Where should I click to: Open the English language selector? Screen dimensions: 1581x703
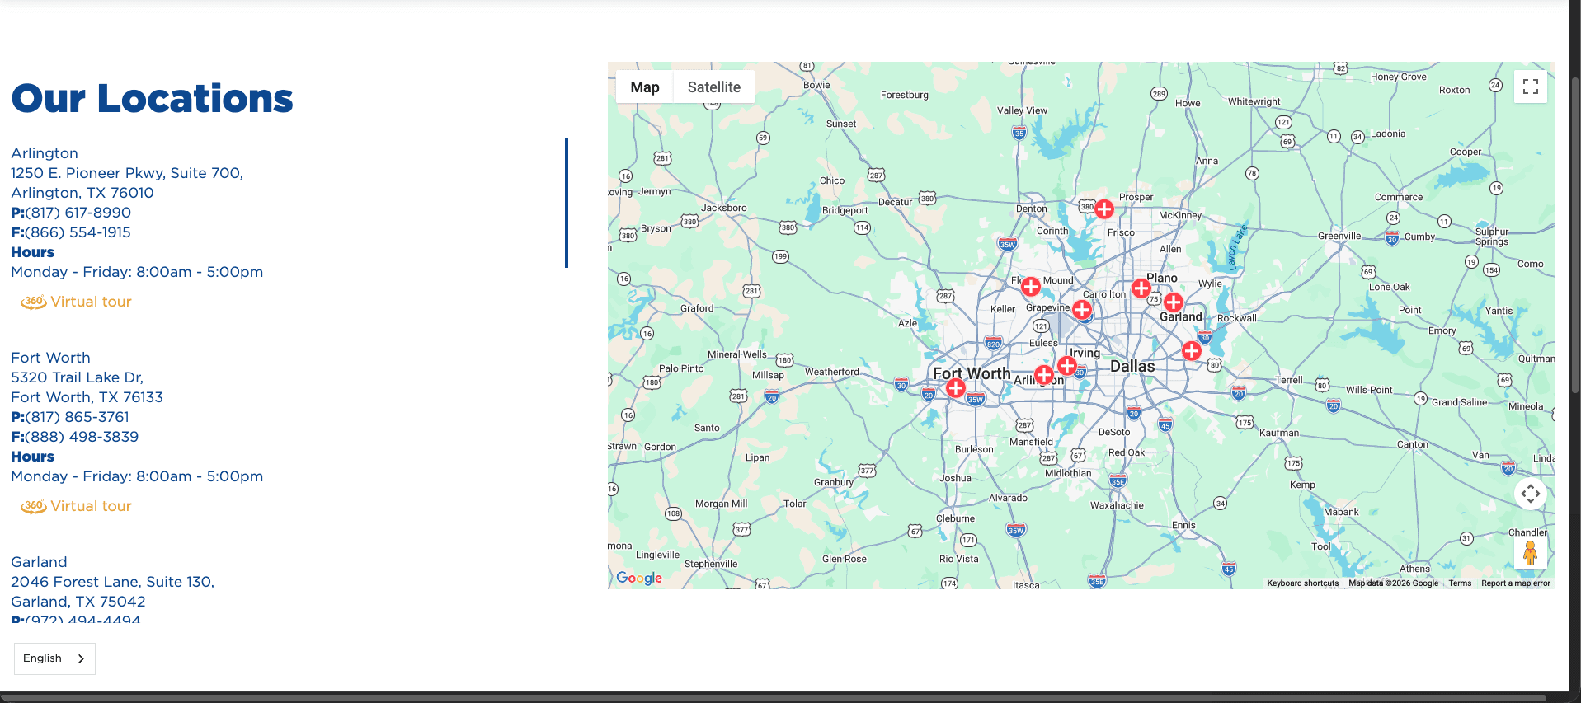[54, 658]
